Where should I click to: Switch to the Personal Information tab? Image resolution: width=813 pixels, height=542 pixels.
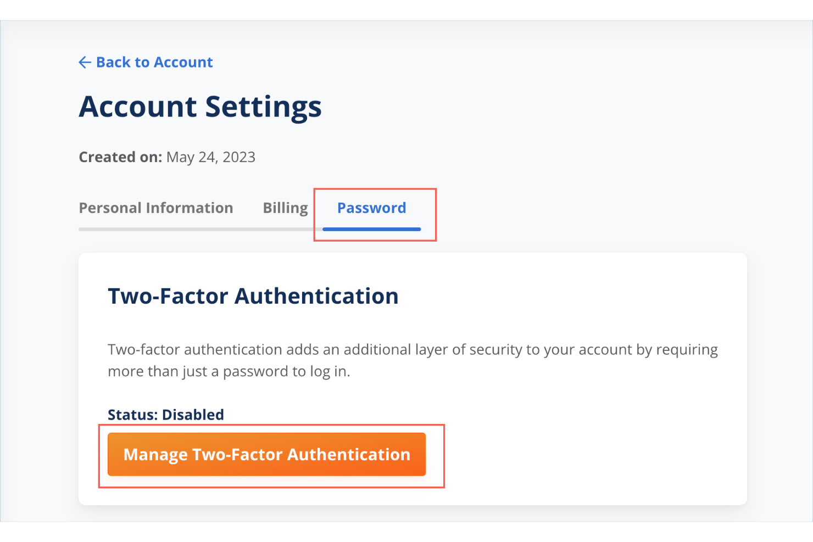(156, 208)
